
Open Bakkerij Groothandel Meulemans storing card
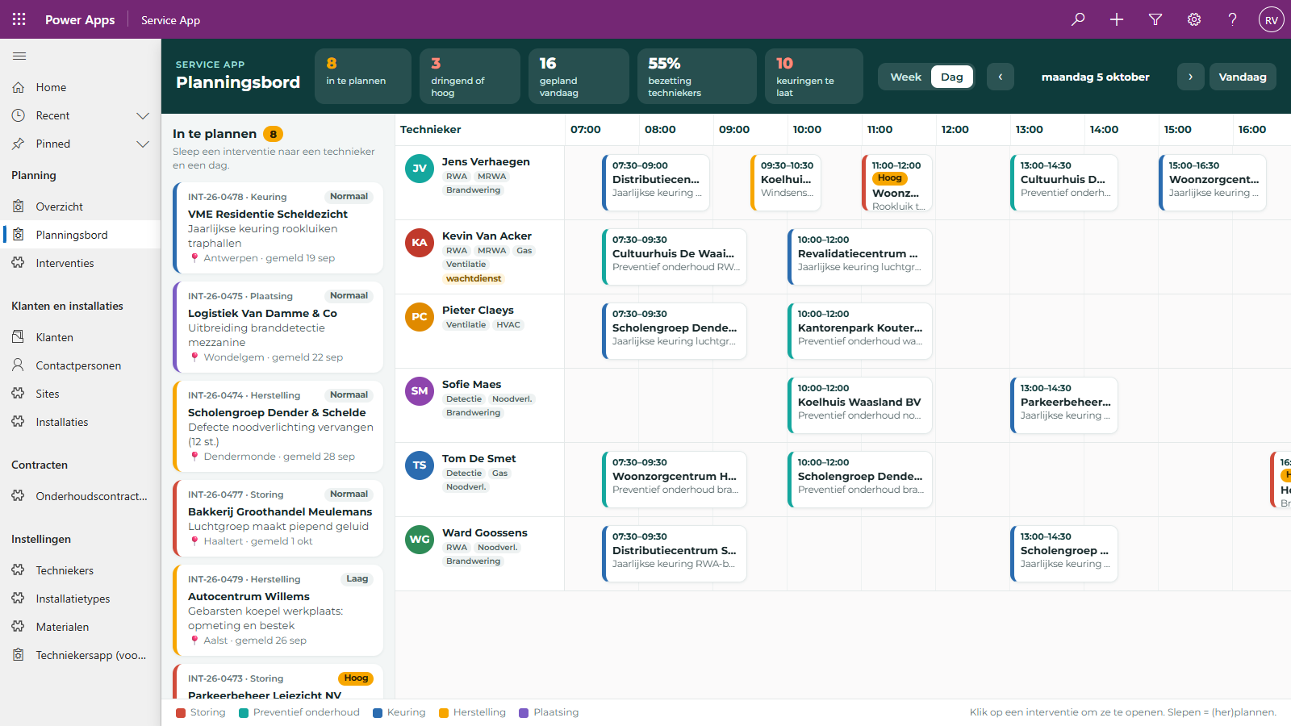pyautogui.click(x=278, y=518)
